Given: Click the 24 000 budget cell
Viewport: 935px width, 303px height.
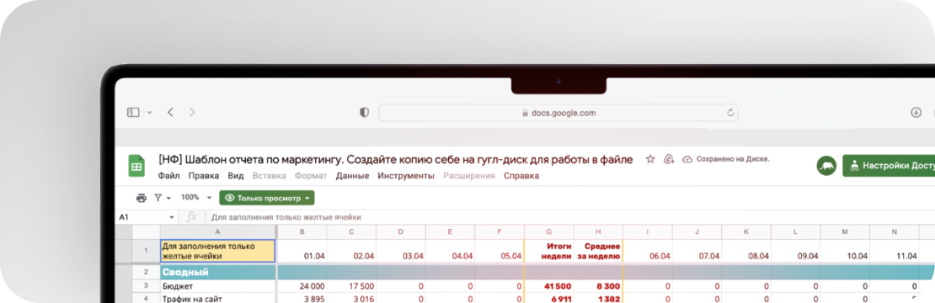Looking at the screenshot, I should coord(302,286).
